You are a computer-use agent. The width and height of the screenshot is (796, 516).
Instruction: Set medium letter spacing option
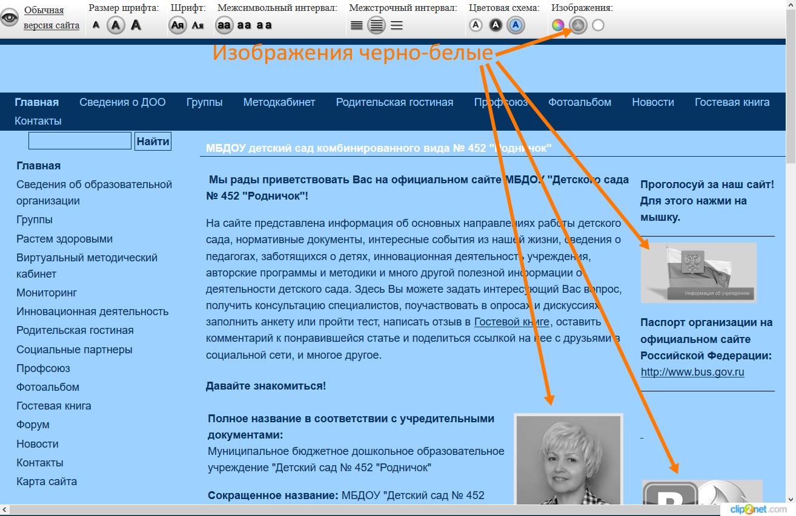pos(244,25)
